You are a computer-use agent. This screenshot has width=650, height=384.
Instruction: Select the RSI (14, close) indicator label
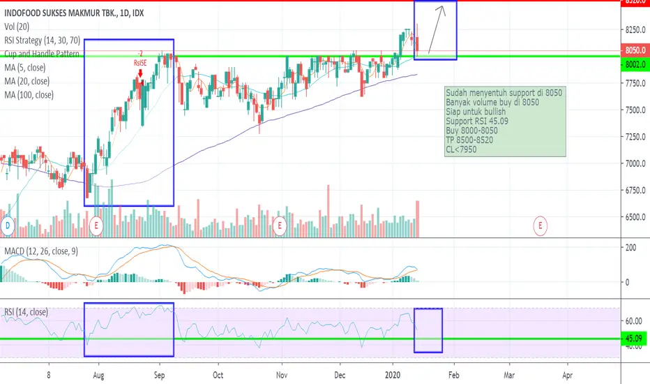26,312
